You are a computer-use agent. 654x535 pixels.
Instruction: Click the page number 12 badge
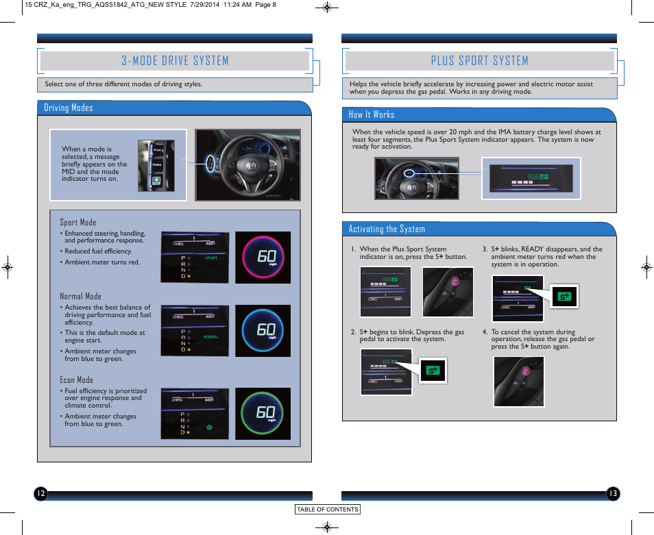tap(40, 494)
